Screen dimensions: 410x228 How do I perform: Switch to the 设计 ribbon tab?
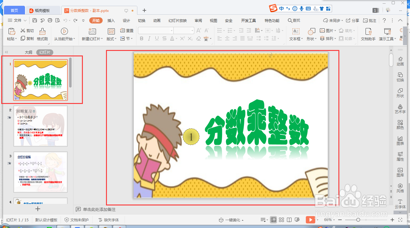(126, 20)
